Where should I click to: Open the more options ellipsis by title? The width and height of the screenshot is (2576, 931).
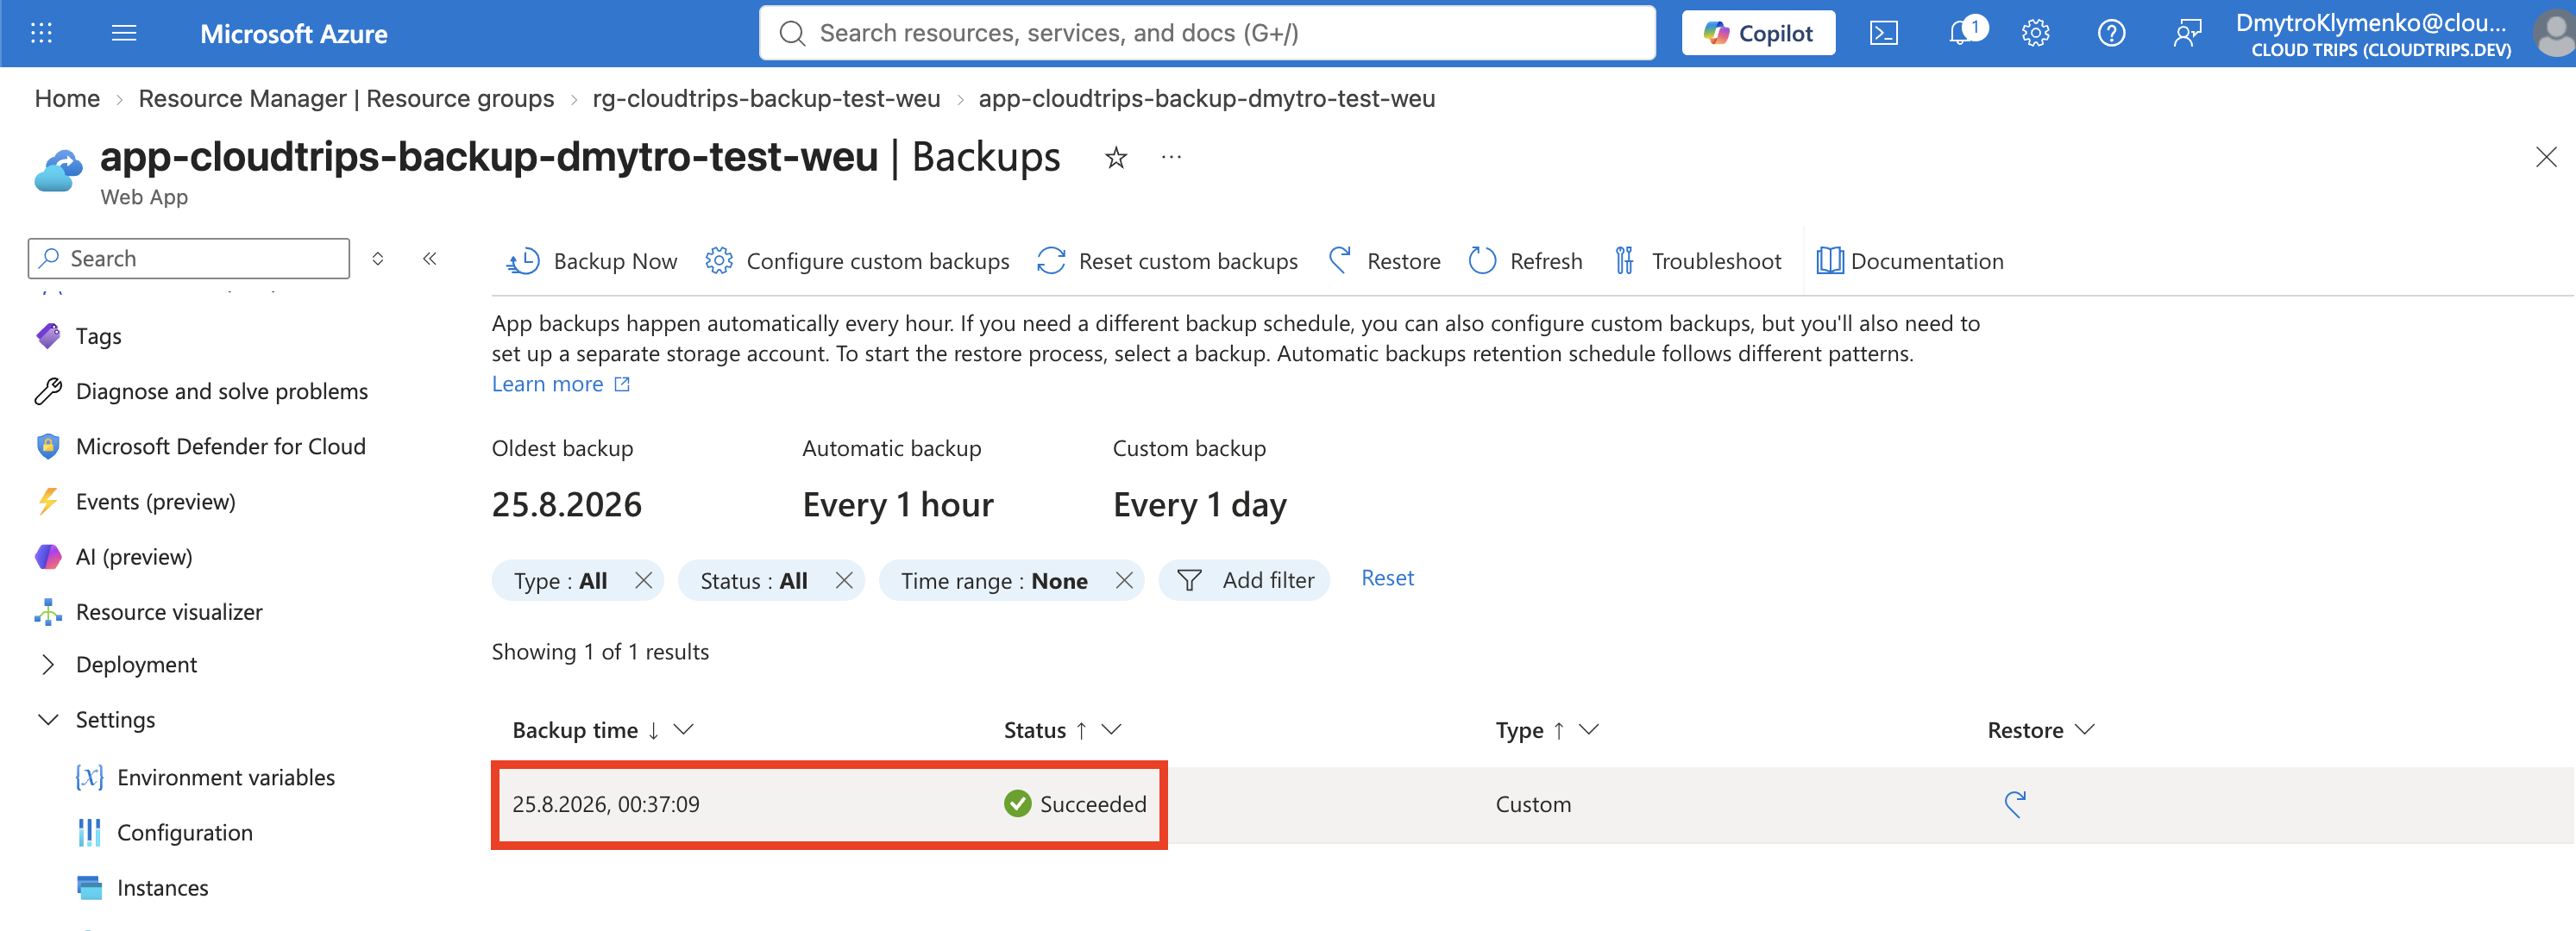click(x=1171, y=157)
